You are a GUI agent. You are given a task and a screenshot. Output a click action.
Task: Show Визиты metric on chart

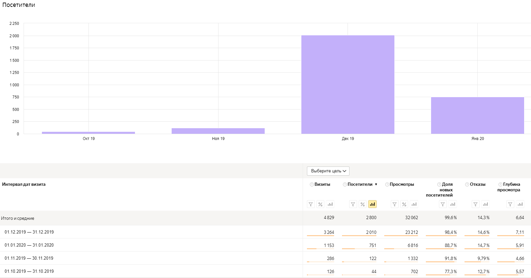(330, 204)
